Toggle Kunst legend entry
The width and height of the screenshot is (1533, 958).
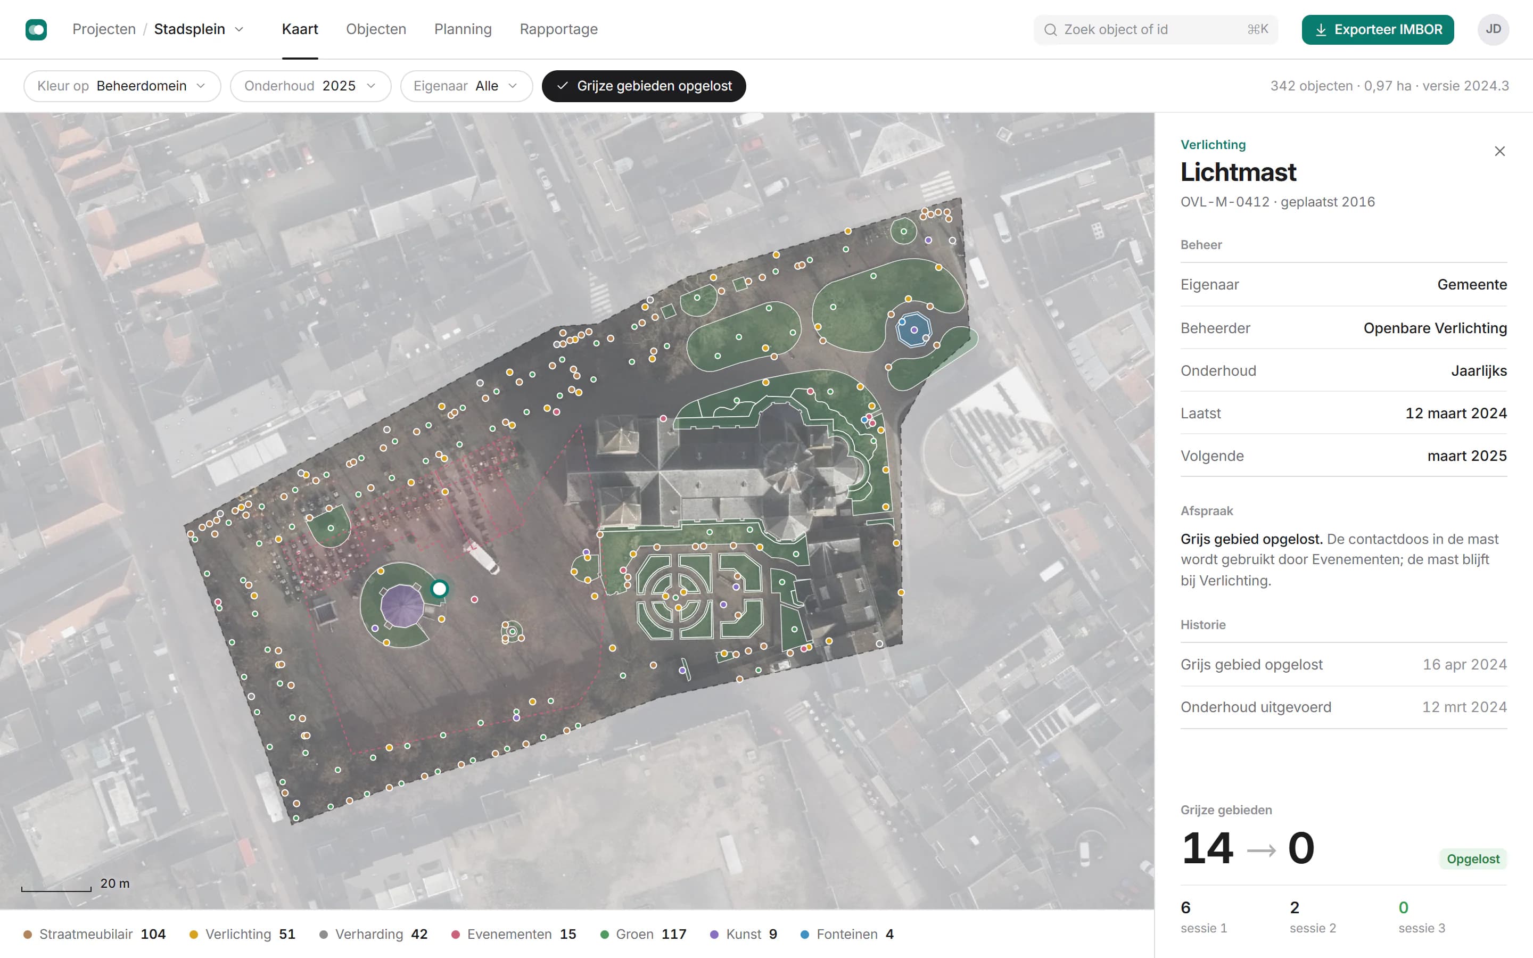tap(744, 934)
